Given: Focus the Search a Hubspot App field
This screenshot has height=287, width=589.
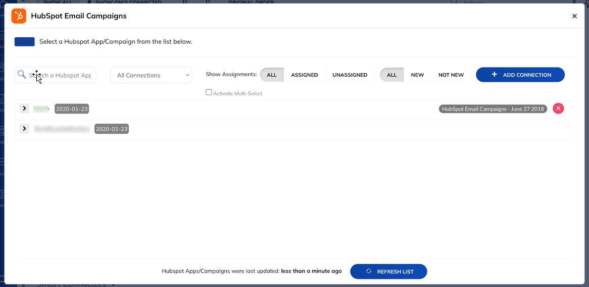Looking at the screenshot, I should pos(55,75).
